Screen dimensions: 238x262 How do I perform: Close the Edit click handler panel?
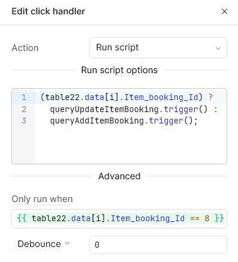[x=224, y=11]
